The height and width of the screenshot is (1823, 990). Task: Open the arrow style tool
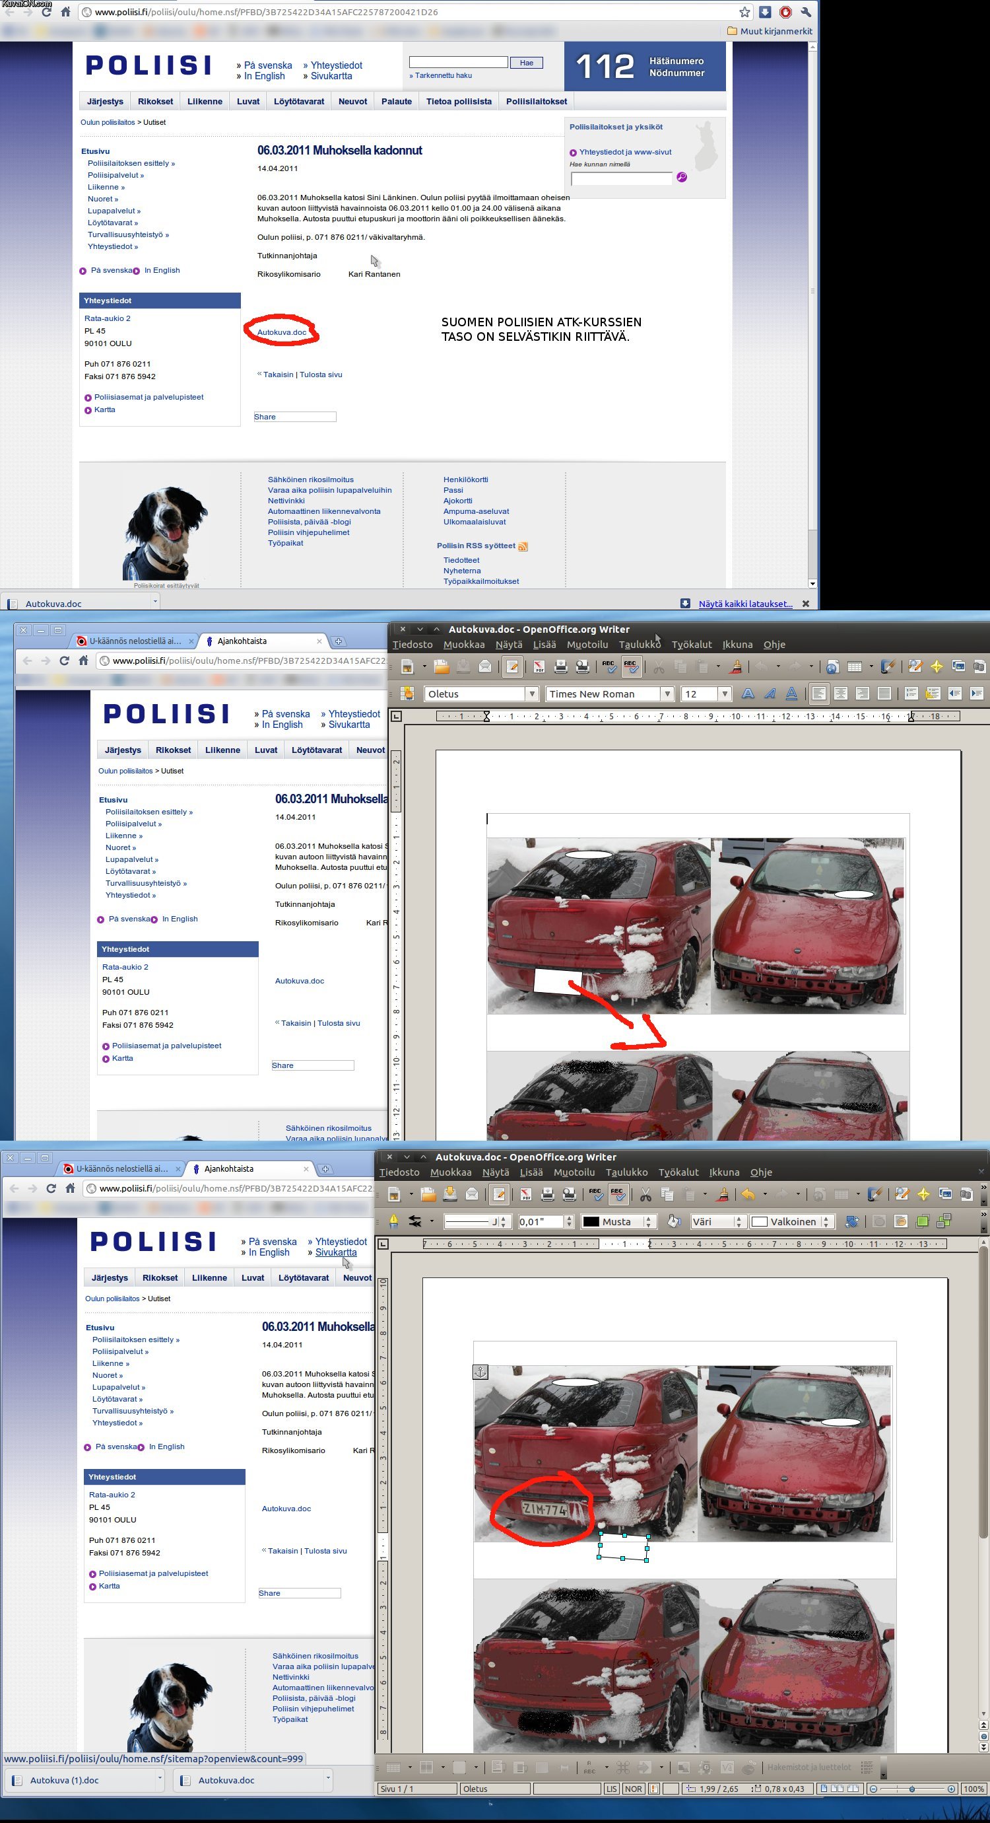(415, 1221)
